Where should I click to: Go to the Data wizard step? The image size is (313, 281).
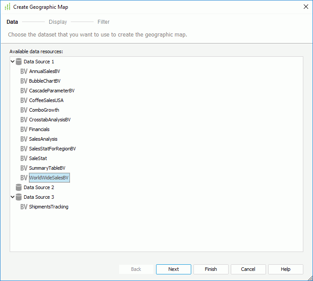coord(12,22)
